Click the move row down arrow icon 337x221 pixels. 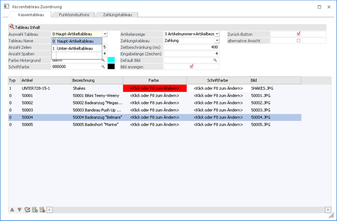click(x=19, y=210)
